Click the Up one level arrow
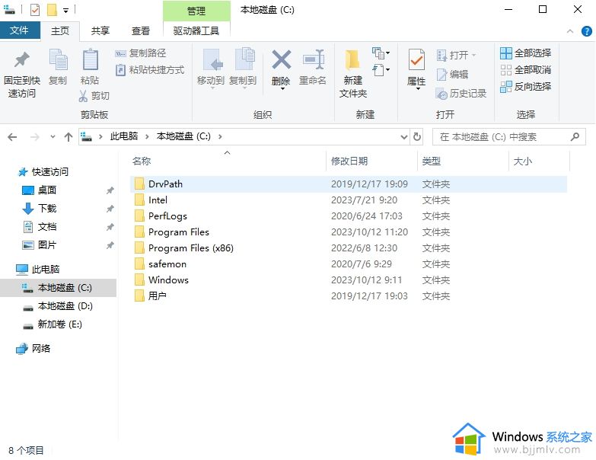 click(69, 137)
